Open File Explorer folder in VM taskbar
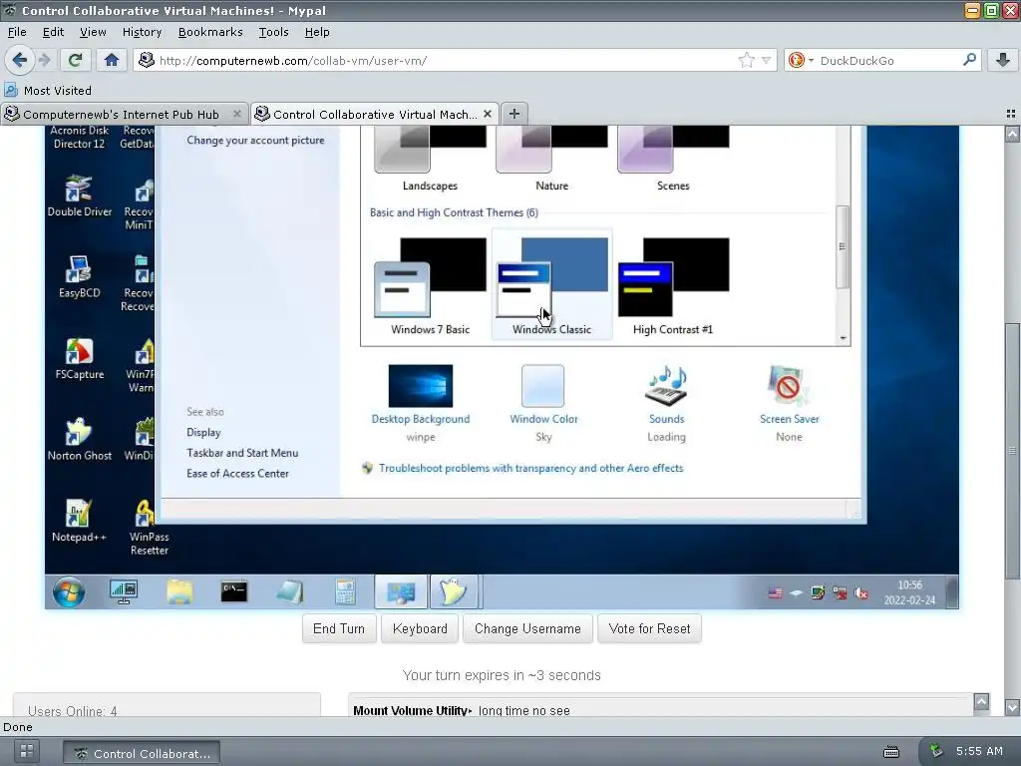 (179, 592)
